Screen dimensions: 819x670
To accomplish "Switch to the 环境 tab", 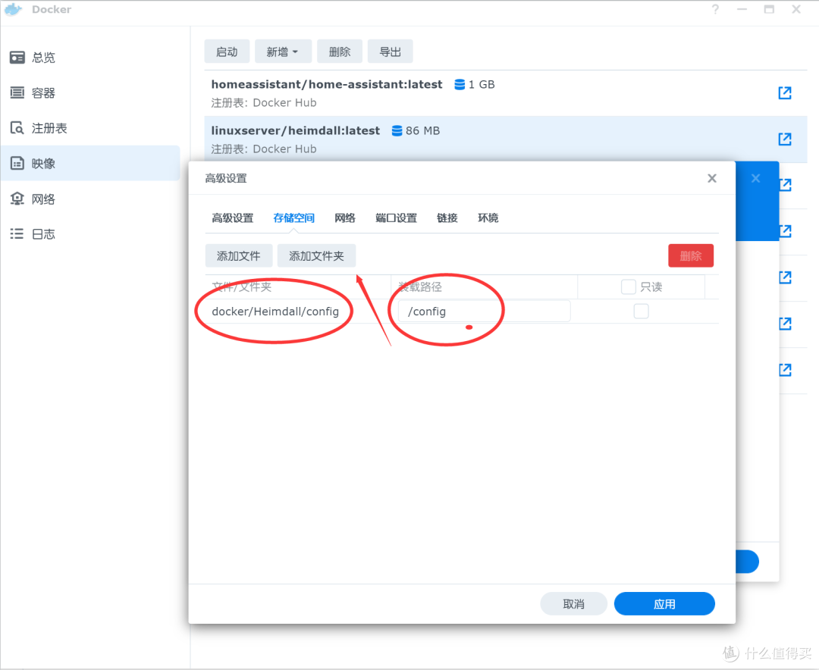I will [x=488, y=218].
